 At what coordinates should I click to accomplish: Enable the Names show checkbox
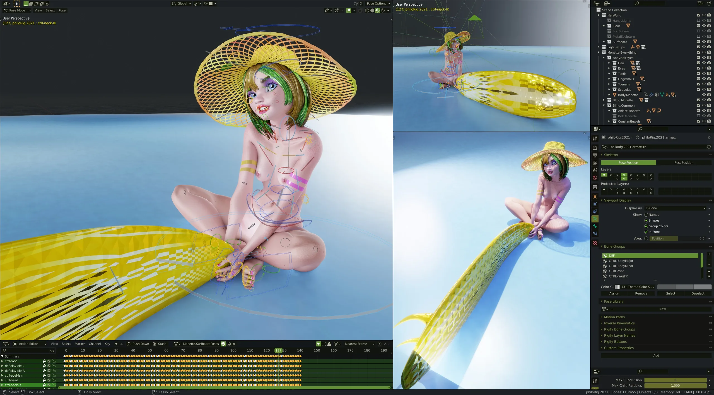click(x=646, y=215)
